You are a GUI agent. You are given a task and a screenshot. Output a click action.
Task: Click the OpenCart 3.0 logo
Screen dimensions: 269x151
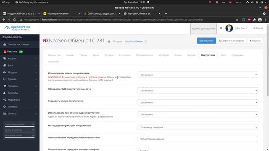tap(17, 28)
